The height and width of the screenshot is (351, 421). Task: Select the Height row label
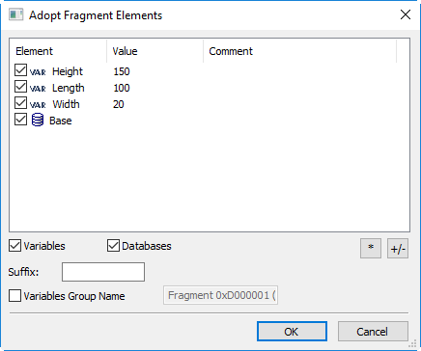[68, 71]
